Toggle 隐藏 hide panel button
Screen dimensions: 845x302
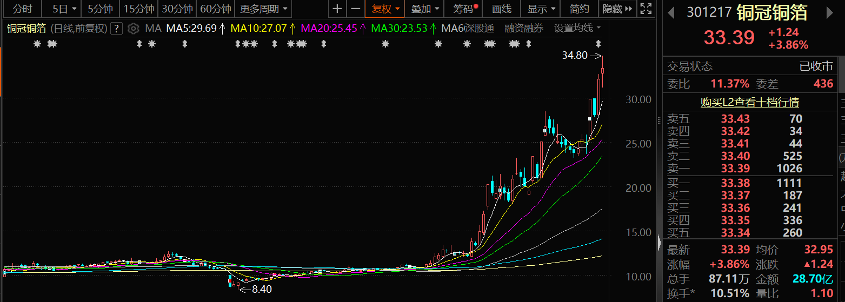(616, 9)
